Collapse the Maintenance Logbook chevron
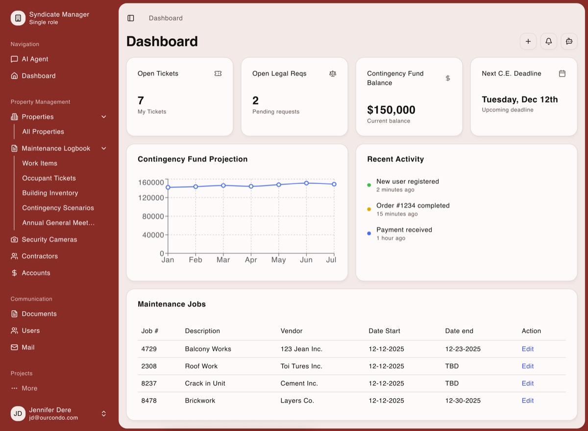Image resolution: width=588 pixels, height=431 pixels. [104, 148]
